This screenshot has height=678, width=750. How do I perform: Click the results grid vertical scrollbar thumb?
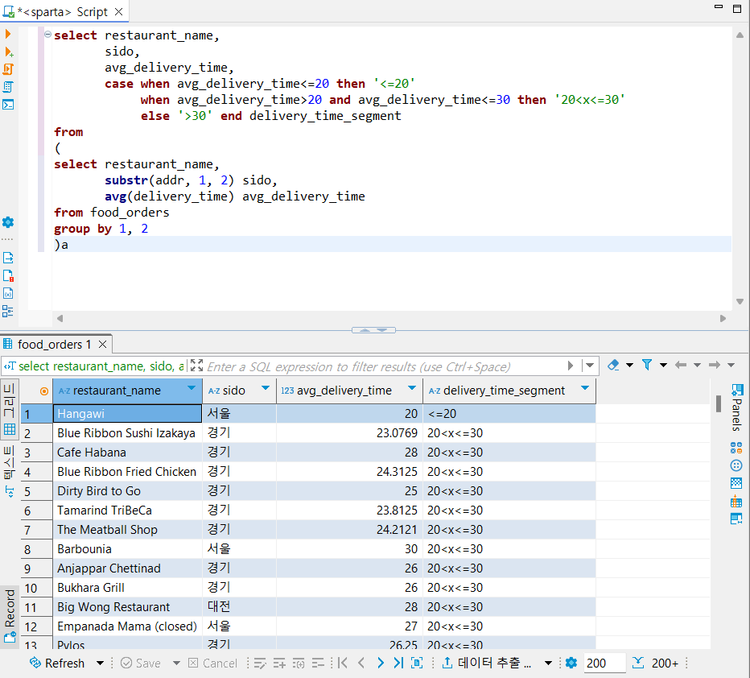coord(718,403)
